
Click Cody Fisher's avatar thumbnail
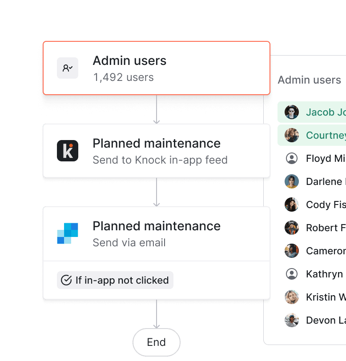291,205
